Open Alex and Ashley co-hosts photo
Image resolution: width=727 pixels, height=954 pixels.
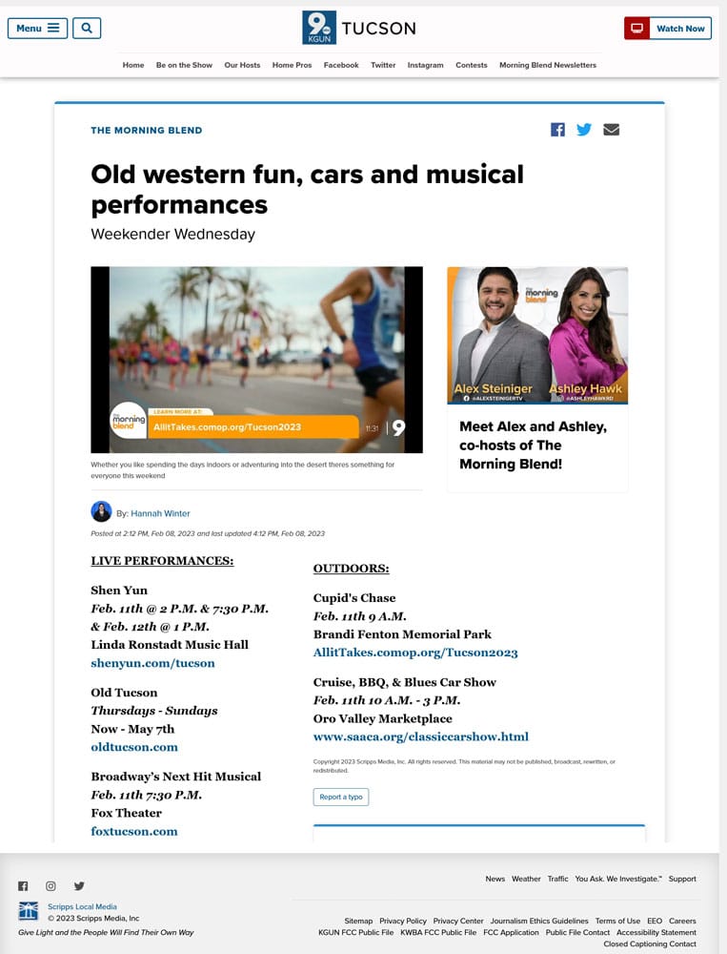click(x=537, y=335)
